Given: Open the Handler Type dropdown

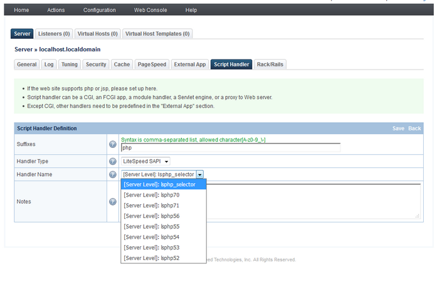Looking at the screenshot, I should (145, 161).
